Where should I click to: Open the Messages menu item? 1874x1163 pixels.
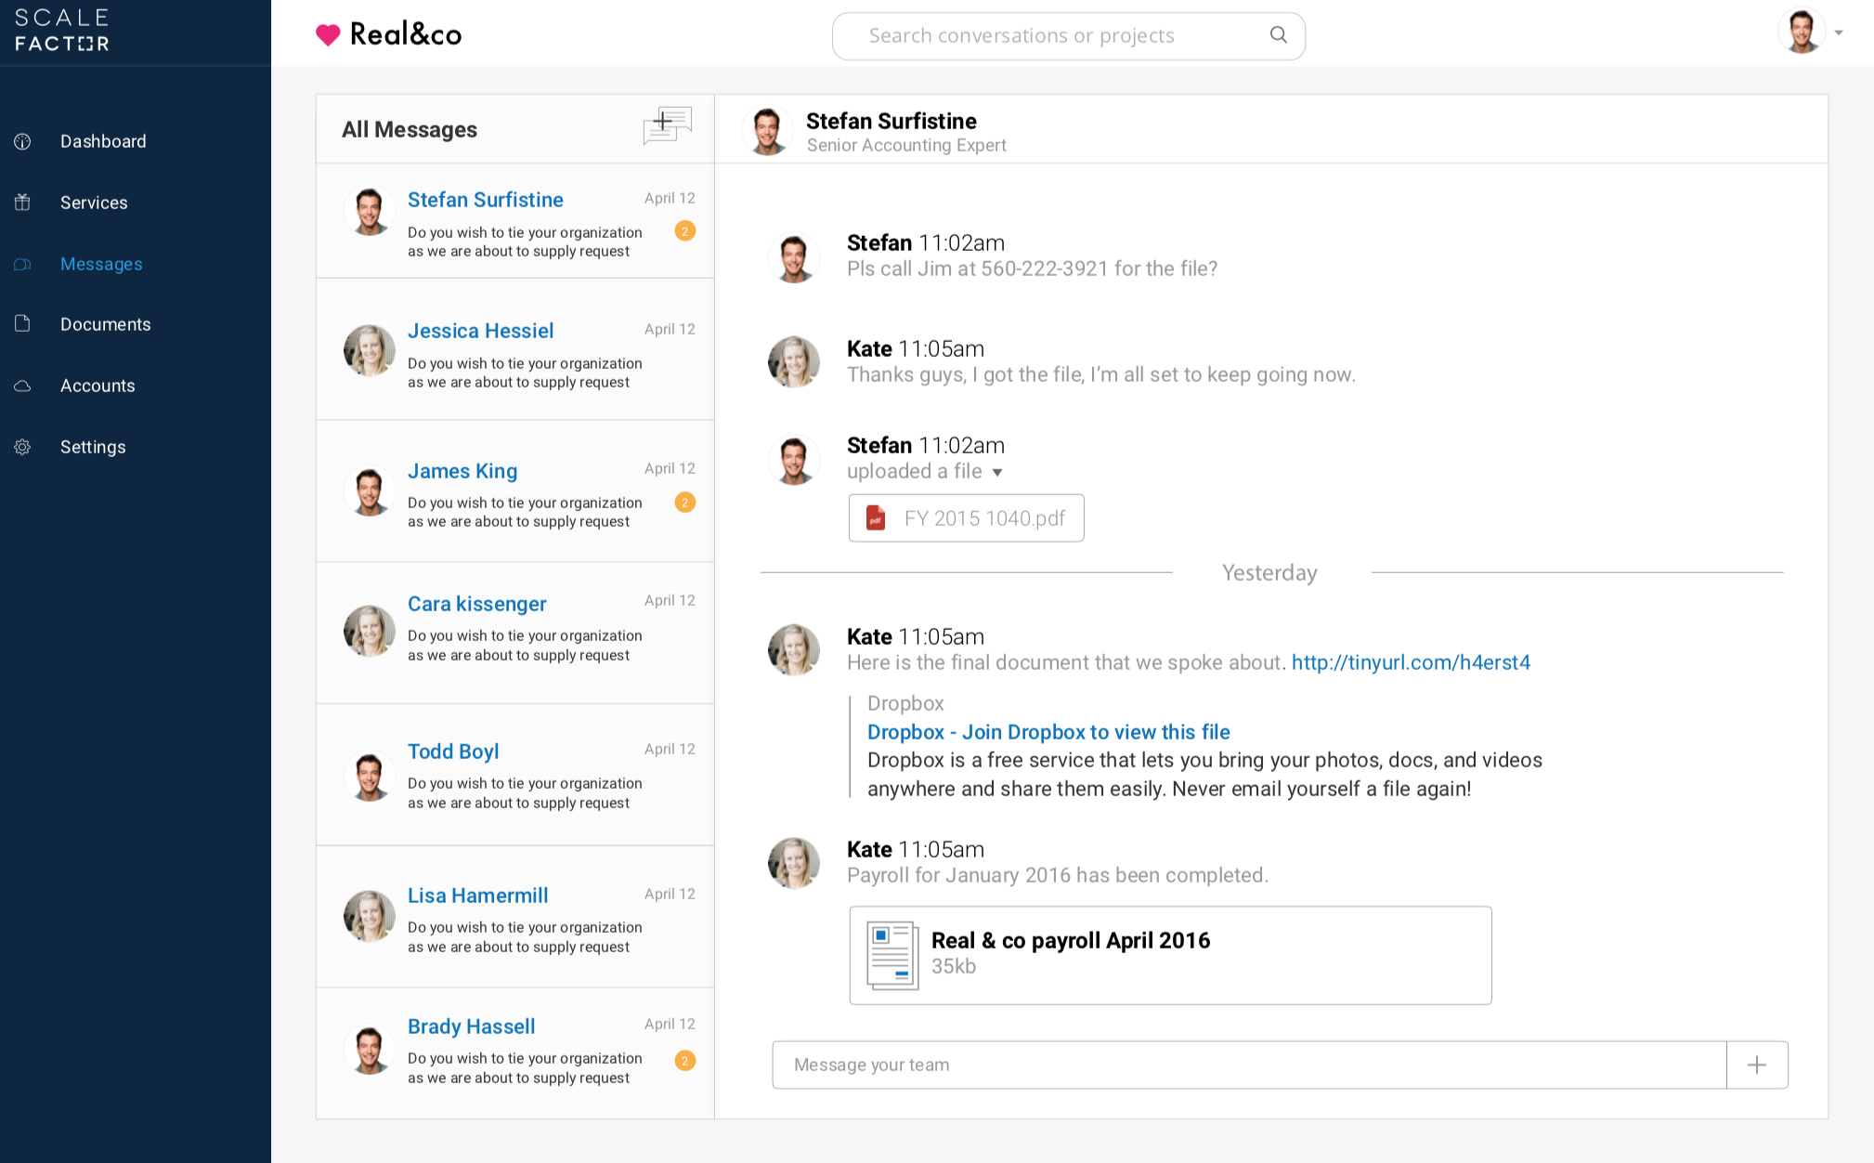pyautogui.click(x=101, y=264)
